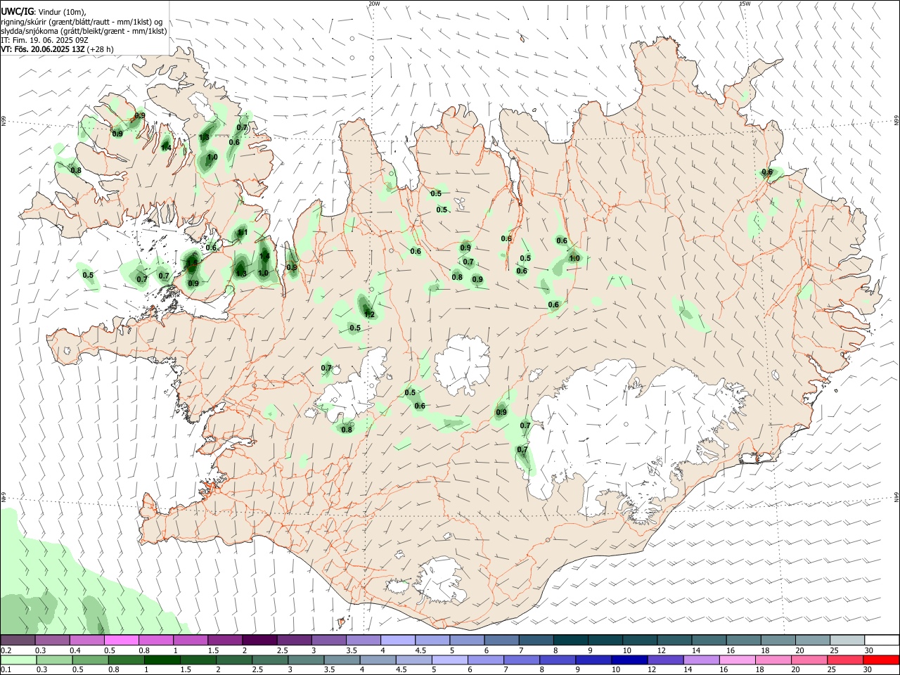Viewport: 900px width, 675px height.
Task: Click the (+28 h) forecast offset text
Action: (101, 49)
